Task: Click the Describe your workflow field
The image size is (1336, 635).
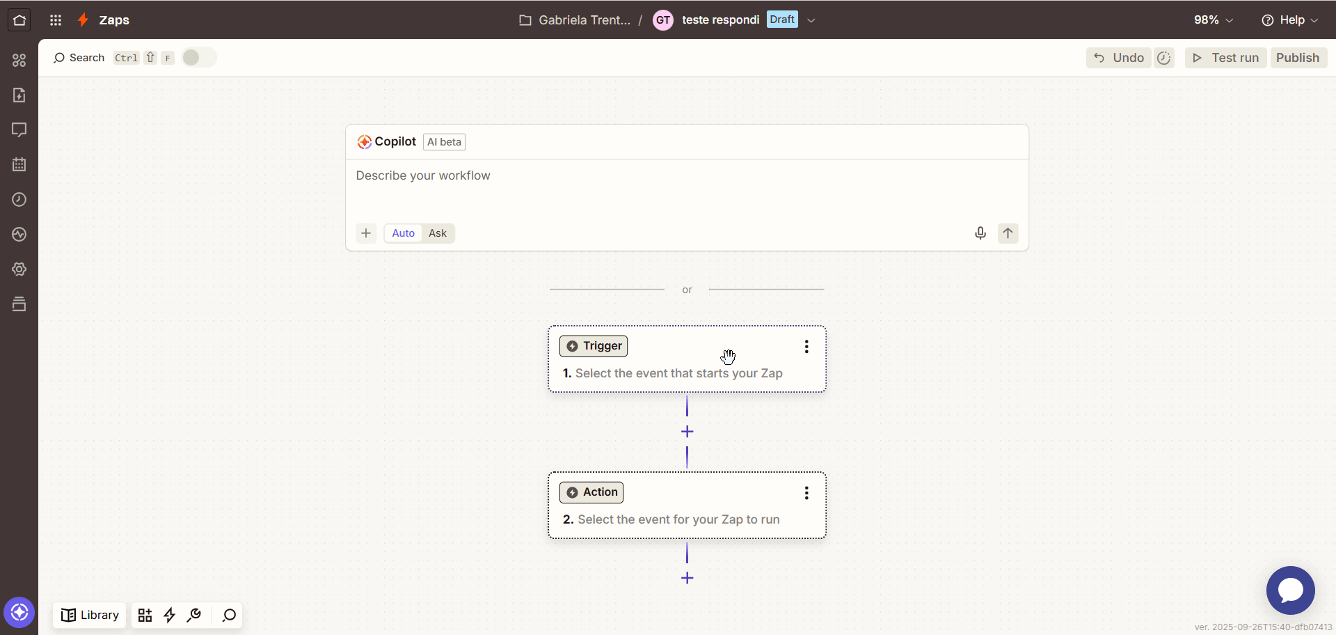Action: (687, 188)
